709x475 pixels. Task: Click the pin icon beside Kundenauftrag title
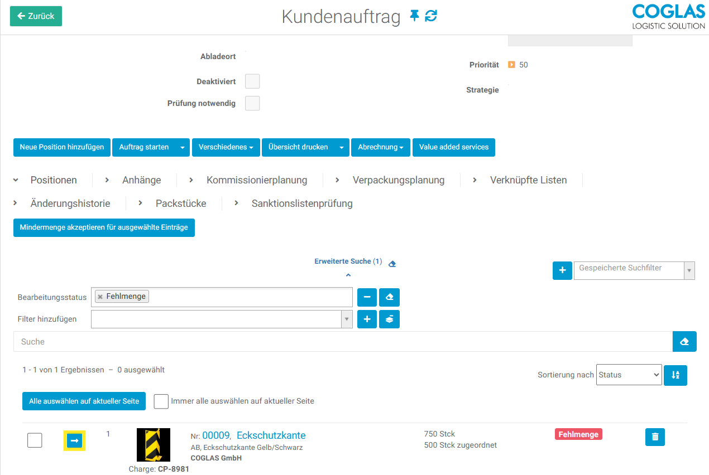pos(414,16)
